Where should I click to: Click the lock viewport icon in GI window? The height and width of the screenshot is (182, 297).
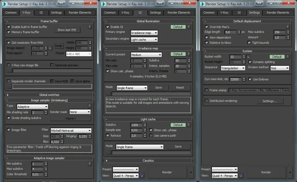142,175
